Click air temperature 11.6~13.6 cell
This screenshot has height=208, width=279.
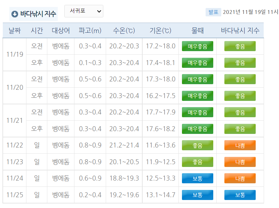(x=160, y=145)
